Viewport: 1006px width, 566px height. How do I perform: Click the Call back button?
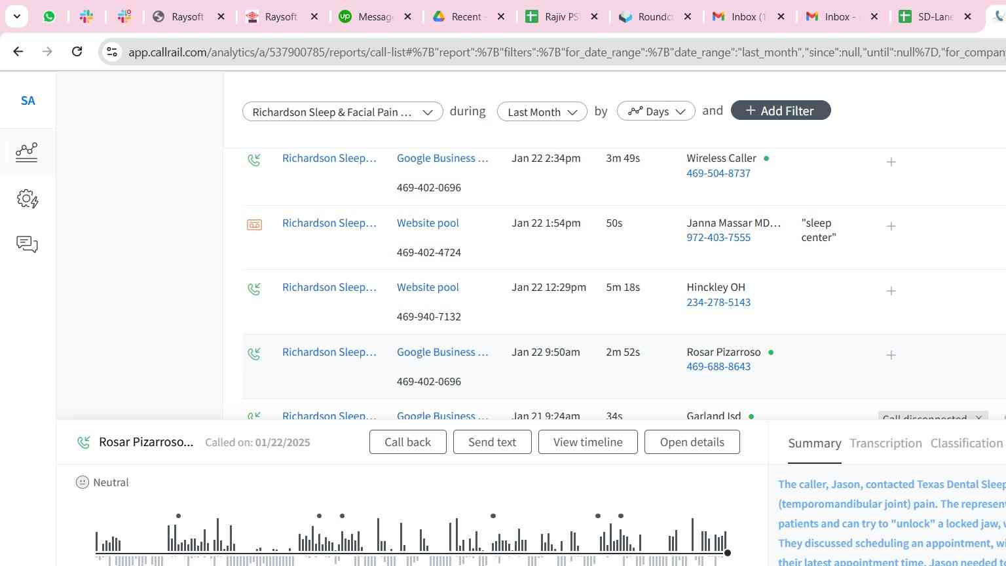pos(407,442)
